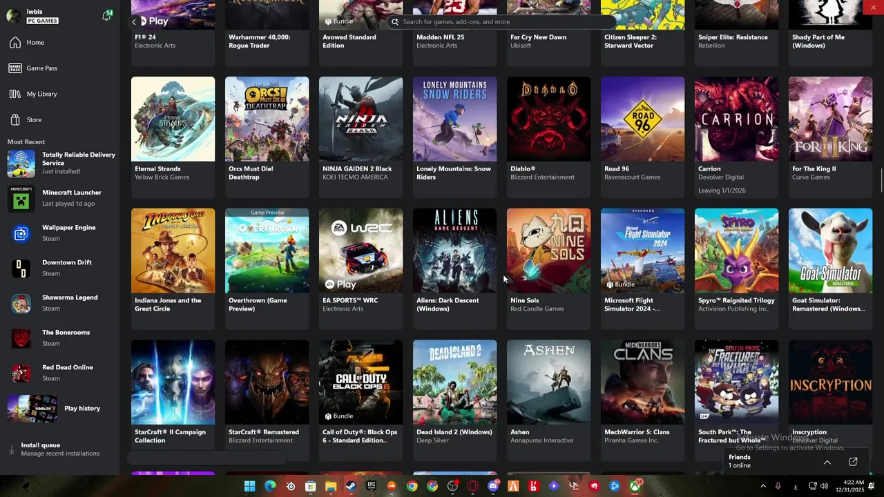Image resolution: width=884 pixels, height=497 pixels.
Task: Open the For The King II tile
Action: (830, 136)
